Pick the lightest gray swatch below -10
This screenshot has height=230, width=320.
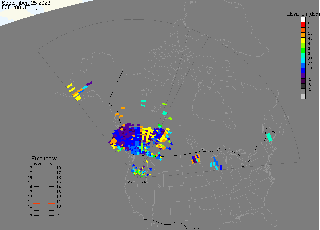(303, 96)
